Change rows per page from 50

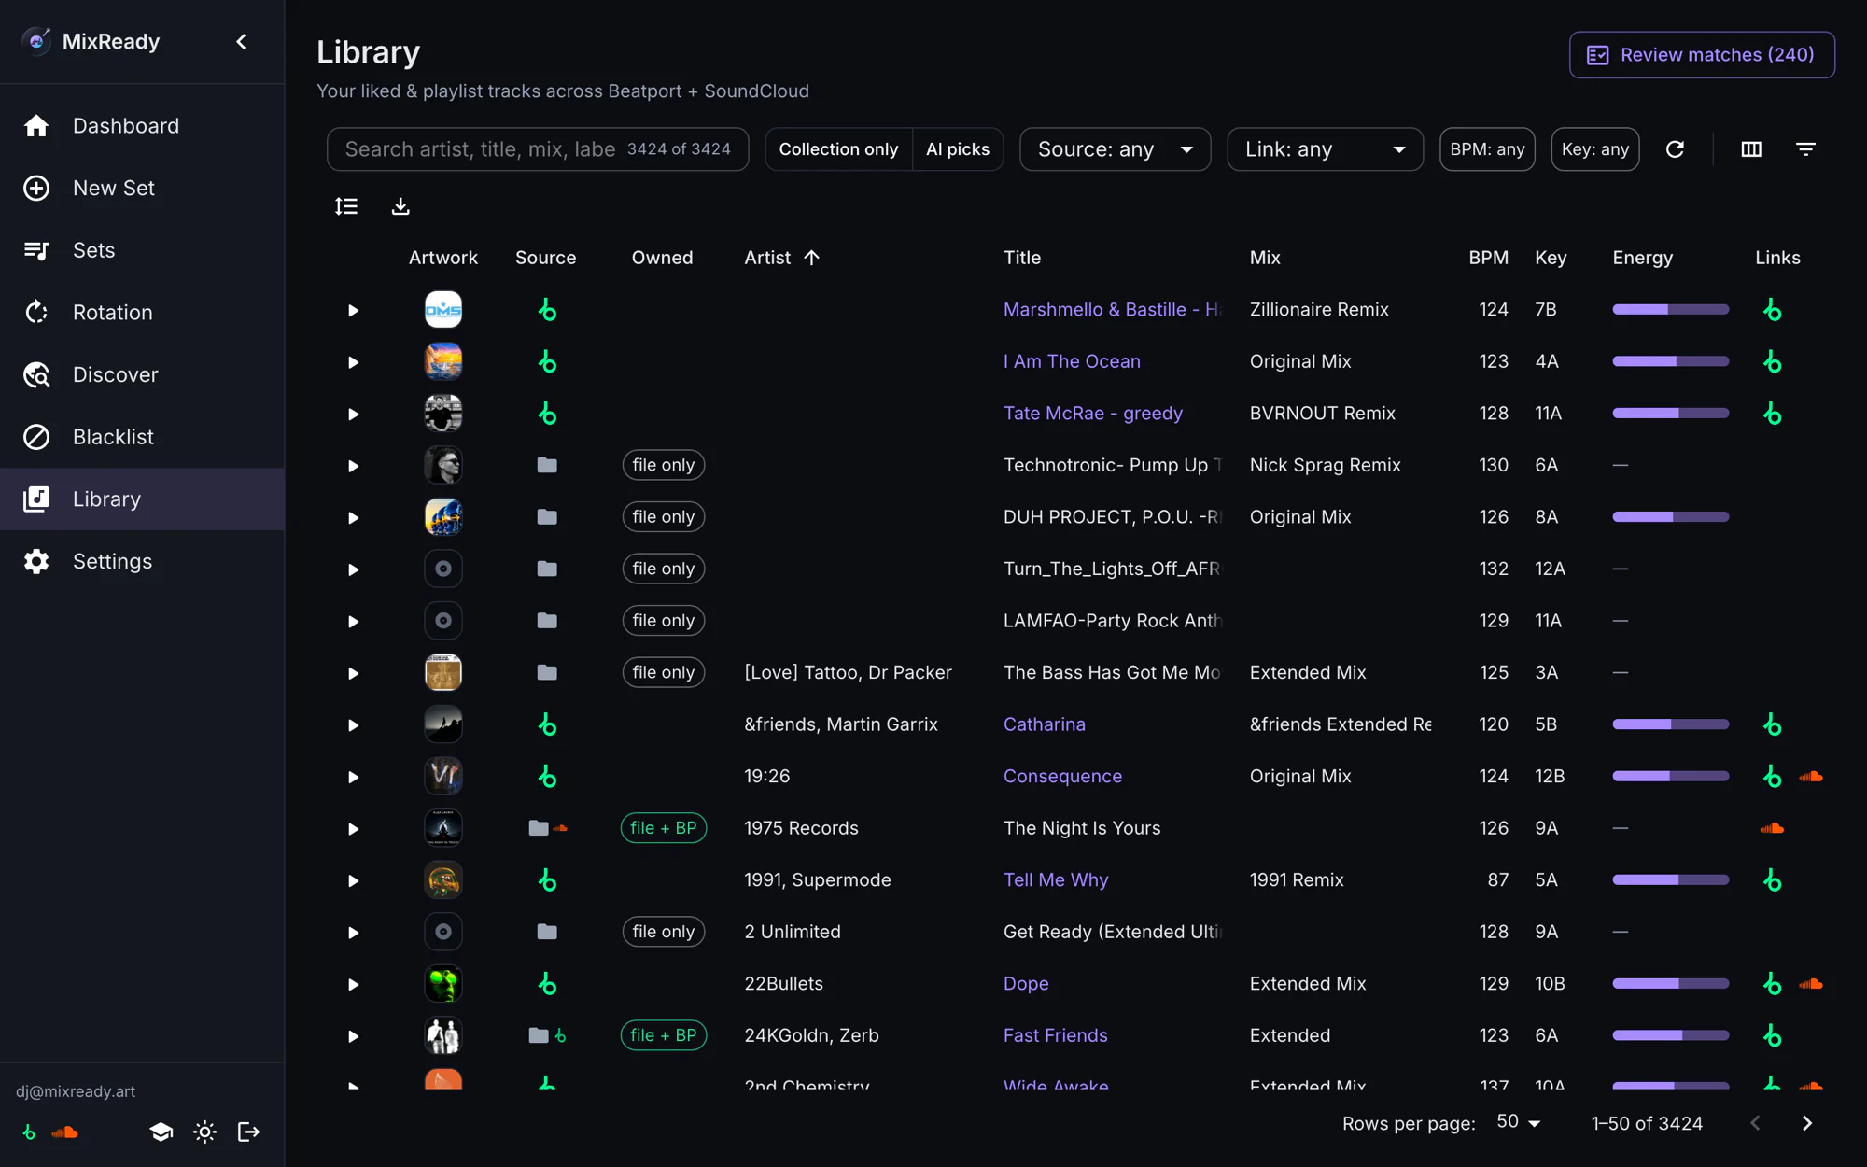tap(1518, 1122)
